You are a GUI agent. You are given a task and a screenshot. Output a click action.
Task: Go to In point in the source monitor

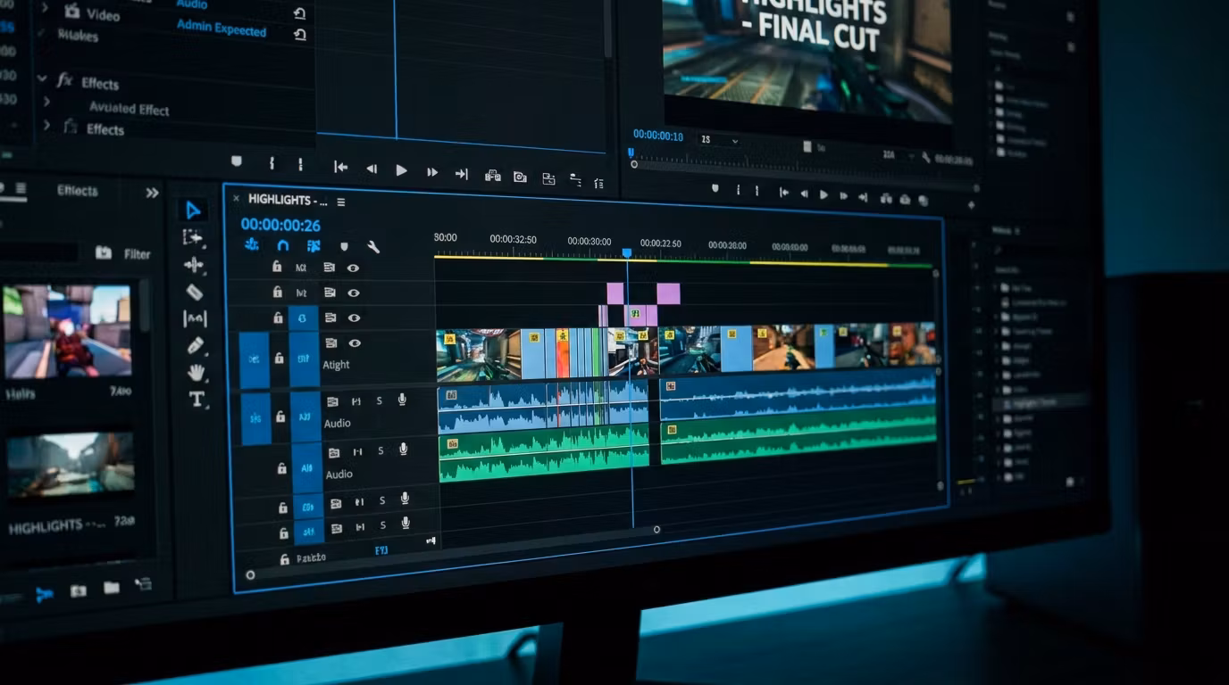tap(340, 166)
